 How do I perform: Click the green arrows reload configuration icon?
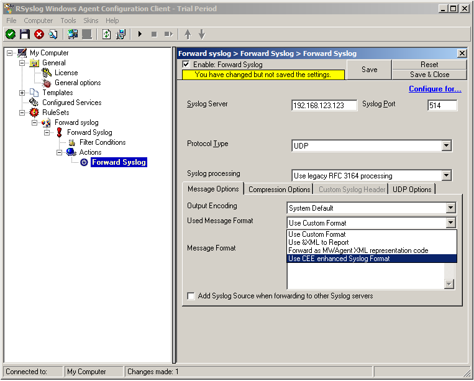(x=106, y=34)
